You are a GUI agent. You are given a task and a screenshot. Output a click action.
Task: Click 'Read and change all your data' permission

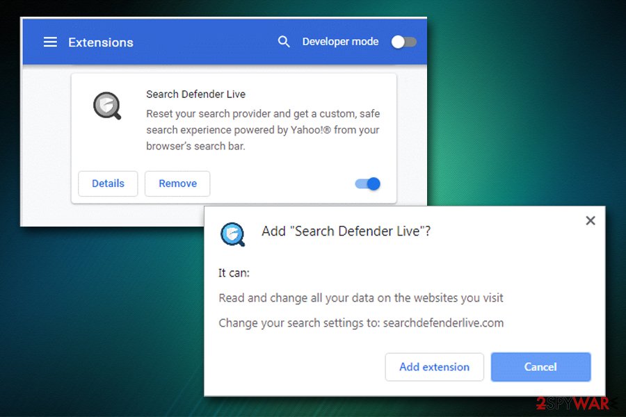click(361, 298)
